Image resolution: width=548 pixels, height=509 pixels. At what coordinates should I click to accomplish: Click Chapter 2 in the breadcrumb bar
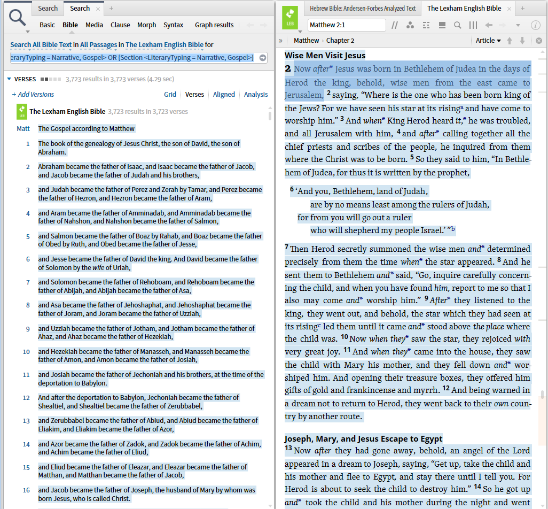[x=340, y=41]
